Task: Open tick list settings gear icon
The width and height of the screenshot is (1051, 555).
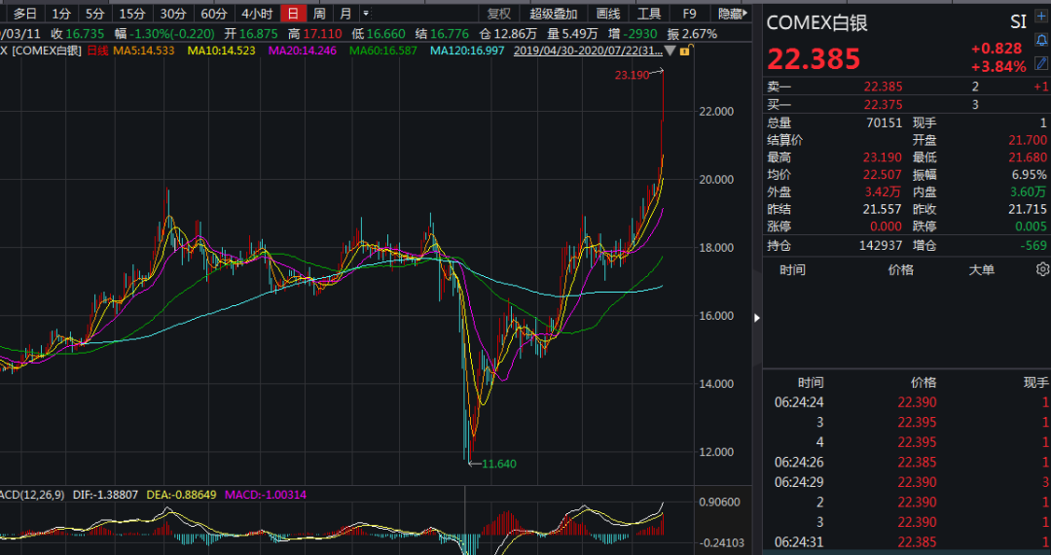Action: pos(1042,269)
